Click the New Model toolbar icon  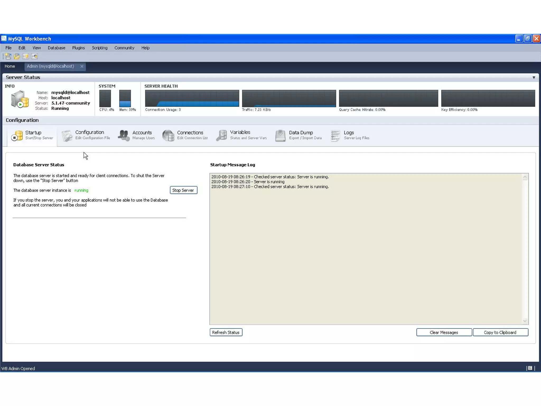(x=8, y=56)
